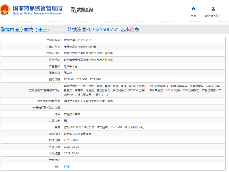This screenshot has width=229, height=172.
Task: Click the 有效期至 row label
Action: pyautogui.click(x=55, y=154)
